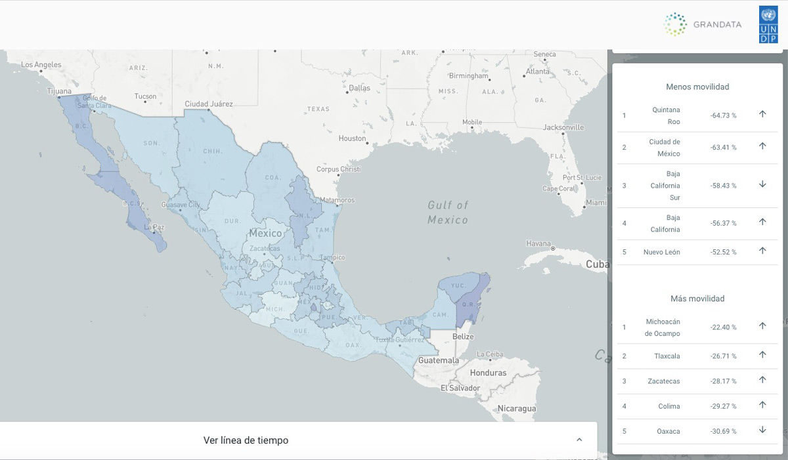Click the up arrow beside Tlaxcala

coord(762,355)
